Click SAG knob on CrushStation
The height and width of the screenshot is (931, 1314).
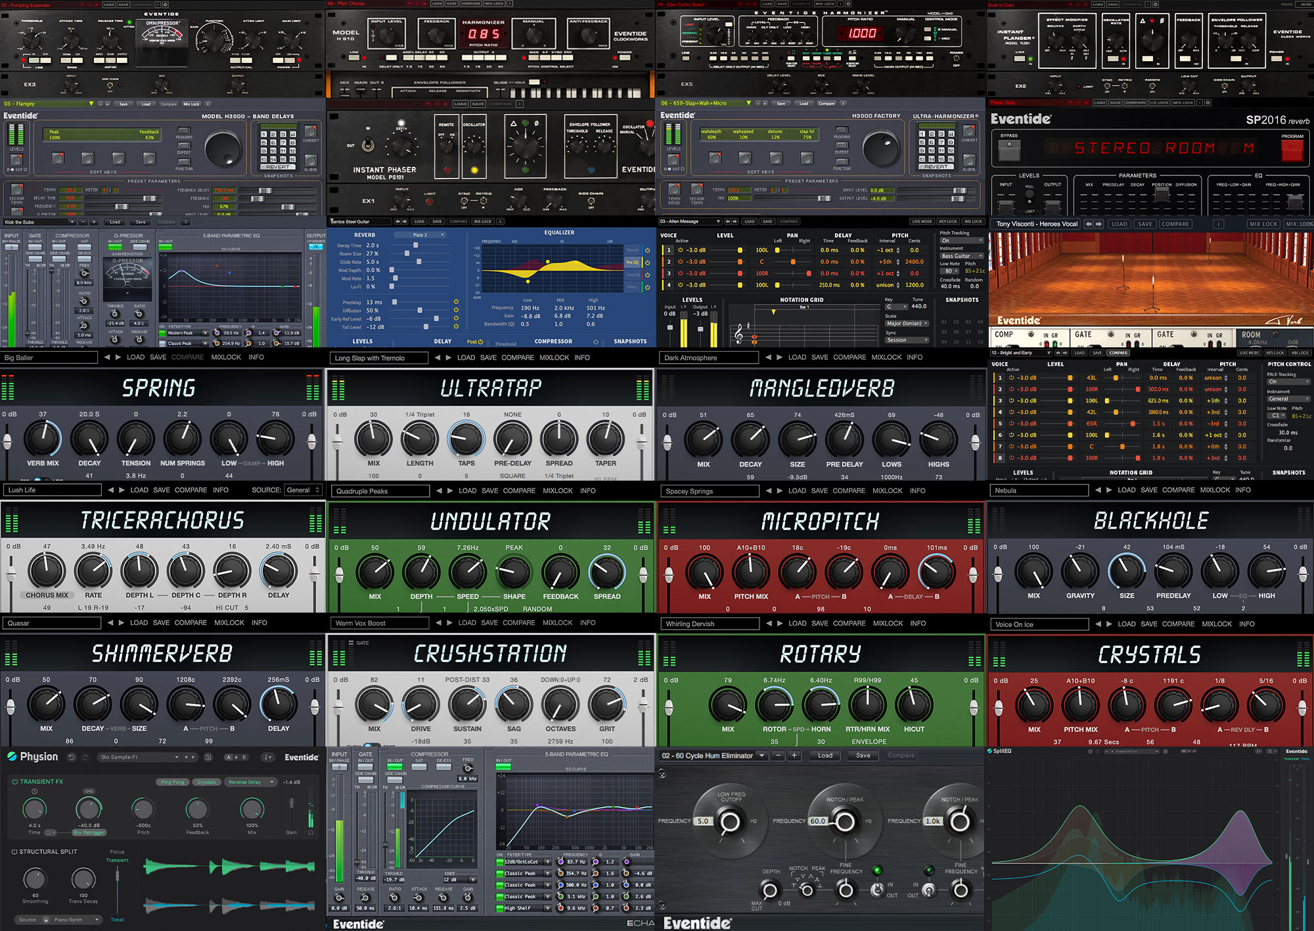click(514, 704)
